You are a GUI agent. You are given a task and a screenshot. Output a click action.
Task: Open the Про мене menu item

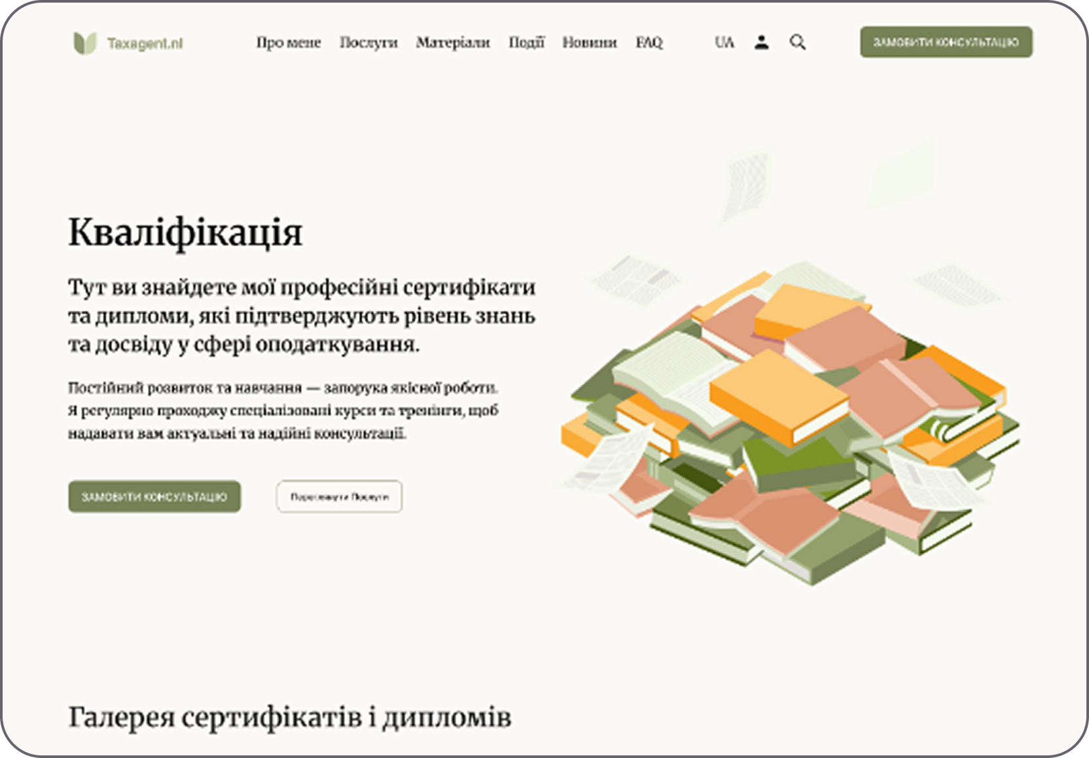[x=289, y=43]
